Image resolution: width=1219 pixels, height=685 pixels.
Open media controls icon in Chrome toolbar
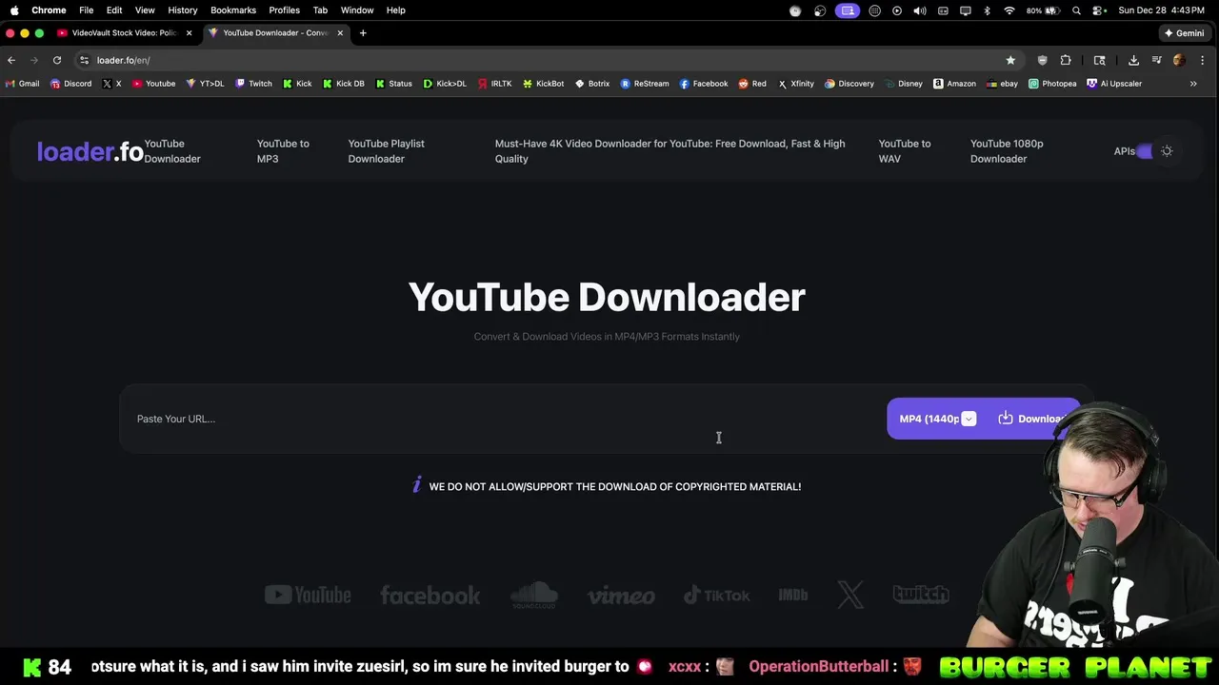pyautogui.click(x=1156, y=60)
